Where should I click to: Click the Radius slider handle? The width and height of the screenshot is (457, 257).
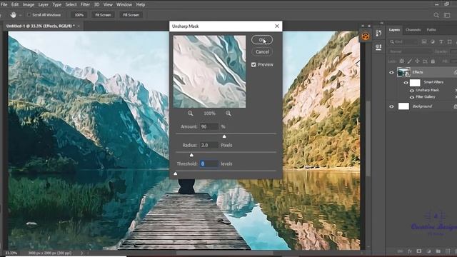coord(191,155)
